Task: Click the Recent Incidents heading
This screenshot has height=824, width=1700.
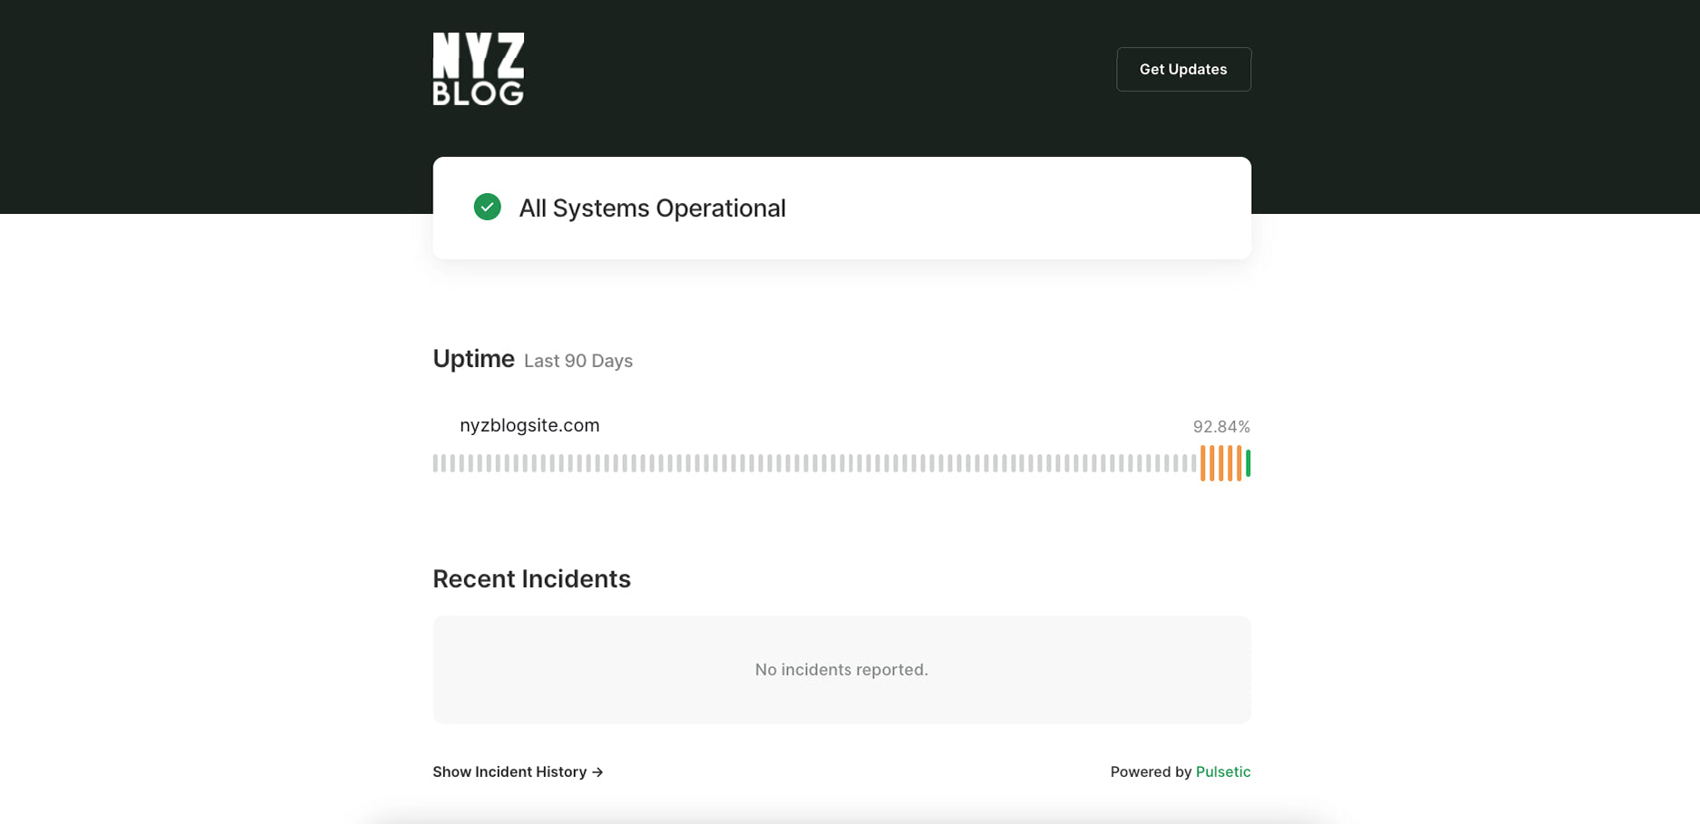Action: click(x=531, y=578)
